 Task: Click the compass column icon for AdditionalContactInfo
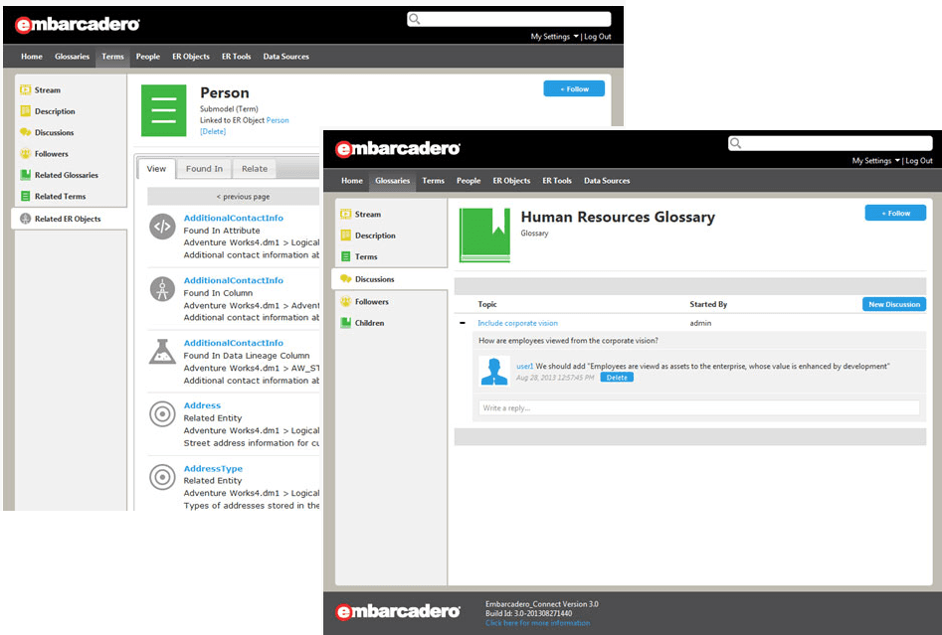point(162,289)
